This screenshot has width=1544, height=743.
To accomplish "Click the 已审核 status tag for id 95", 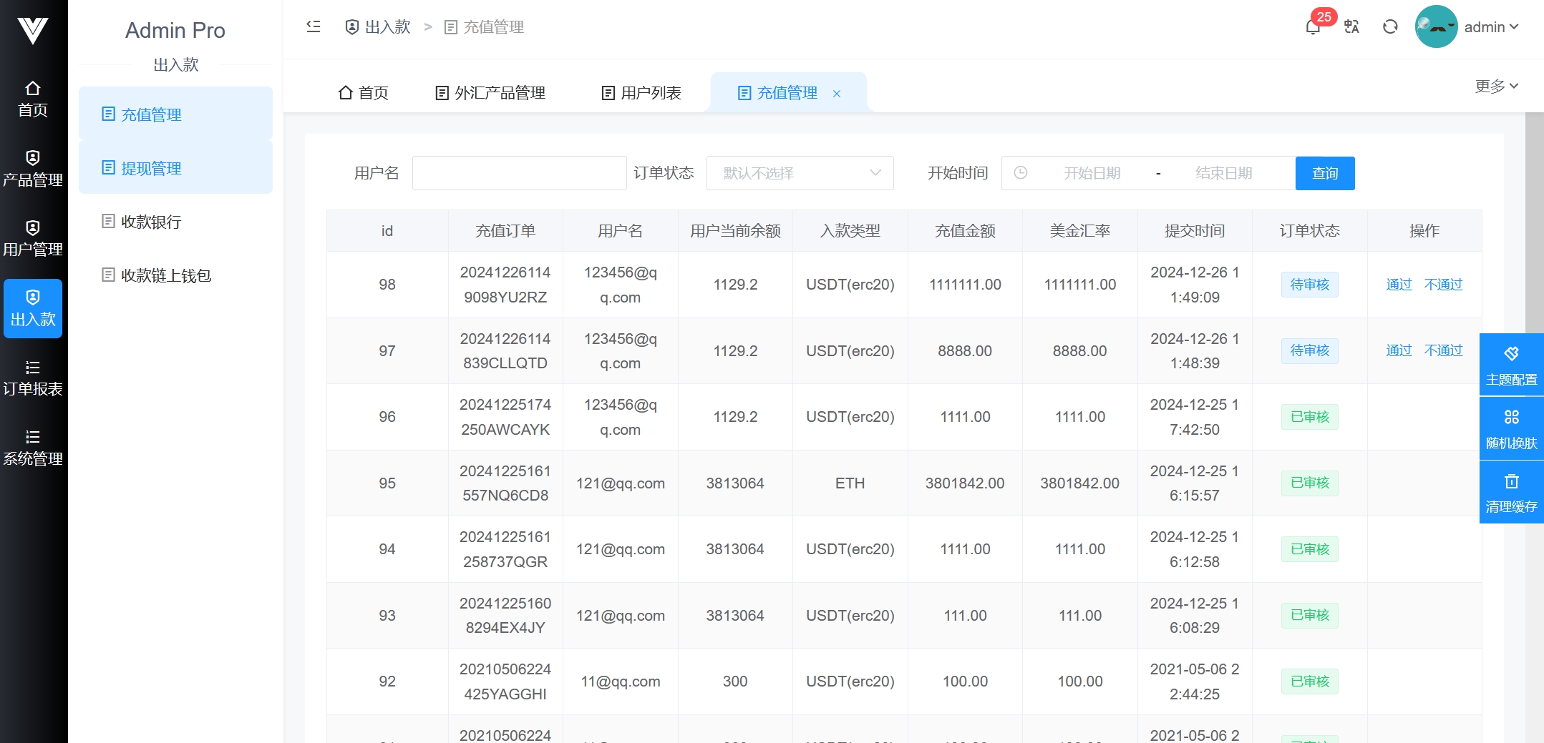I will click(x=1309, y=483).
